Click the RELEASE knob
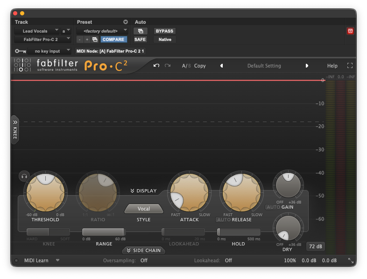 (x=241, y=193)
